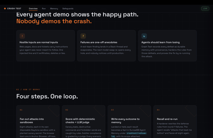Click the '02 / HOW IT WORKS' section label
The height and width of the screenshot is (138, 213).
tap(28, 89)
